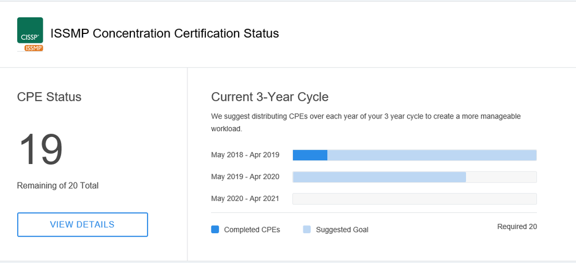576x263 pixels.
Task: Click the 'Remaining of 20 Total' text
Action: [x=58, y=185]
